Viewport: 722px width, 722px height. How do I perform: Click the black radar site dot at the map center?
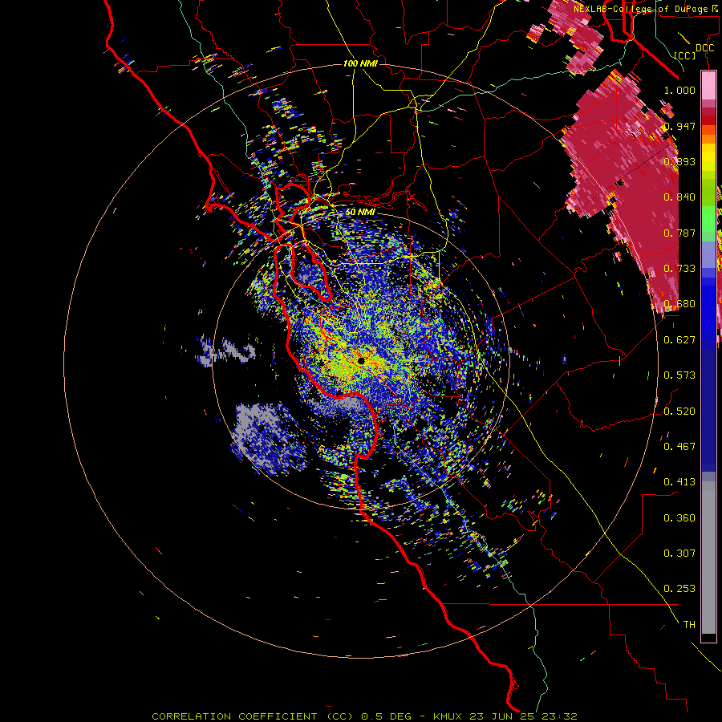point(361,361)
